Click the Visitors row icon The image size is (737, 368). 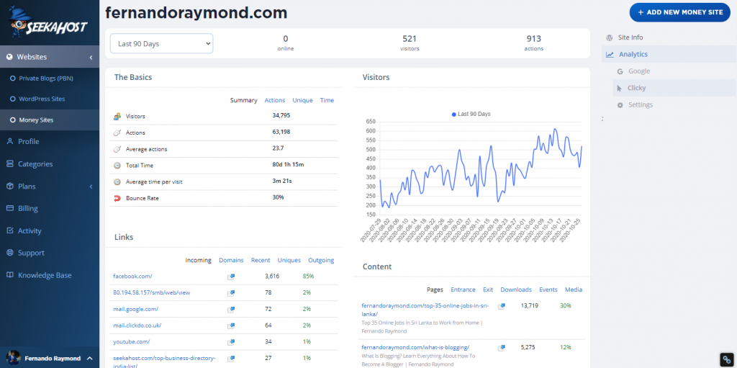pos(117,116)
